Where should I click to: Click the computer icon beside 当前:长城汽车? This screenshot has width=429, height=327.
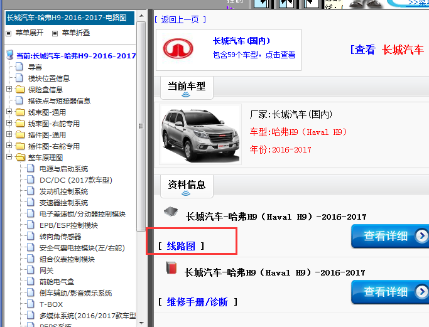point(10,55)
